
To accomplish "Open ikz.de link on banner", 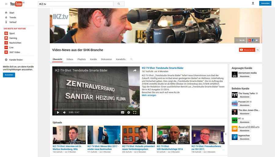I will 240,40.
